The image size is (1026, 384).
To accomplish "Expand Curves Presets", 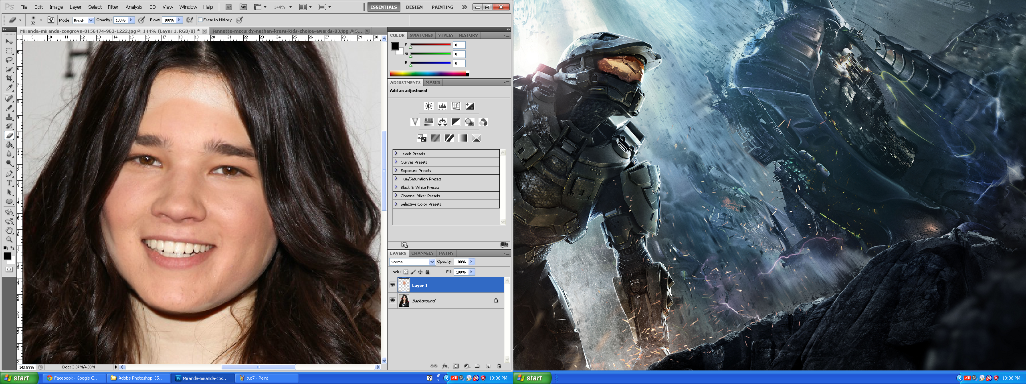I will (x=396, y=162).
